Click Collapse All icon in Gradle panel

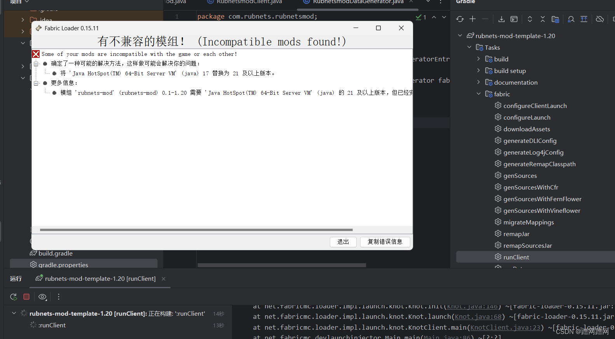[x=543, y=19]
